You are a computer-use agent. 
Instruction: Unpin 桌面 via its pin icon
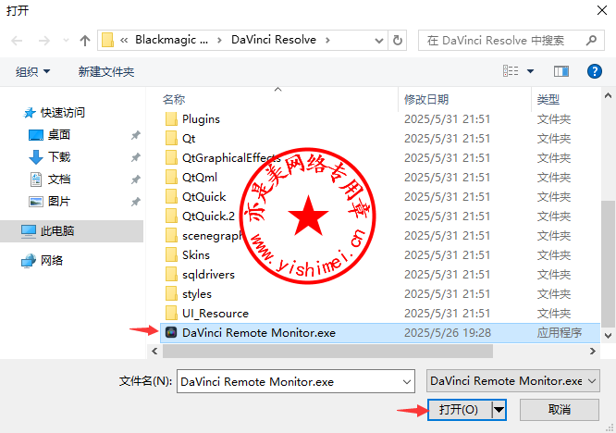pyautogui.click(x=136, y=135)
